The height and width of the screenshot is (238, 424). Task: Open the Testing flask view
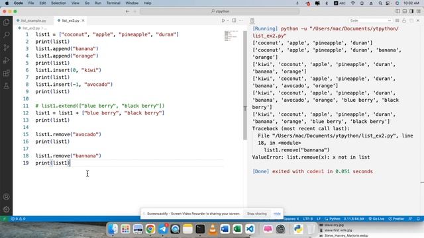6,86
